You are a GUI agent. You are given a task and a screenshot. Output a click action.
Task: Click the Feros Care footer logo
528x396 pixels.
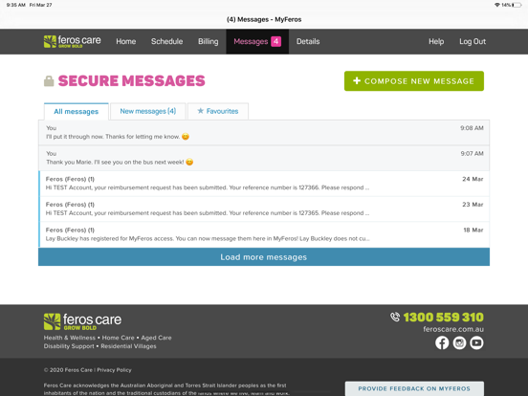click(x=82, y=321)
